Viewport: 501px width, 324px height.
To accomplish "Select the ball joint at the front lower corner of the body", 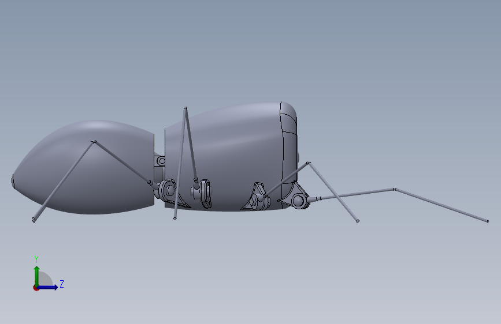I will point(298,201).
